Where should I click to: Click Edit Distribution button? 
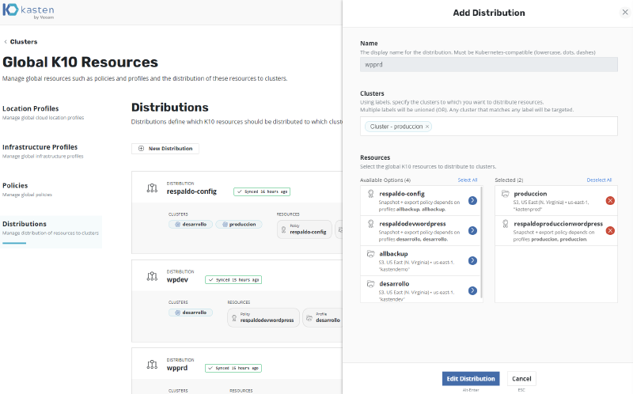click(471, 379)
